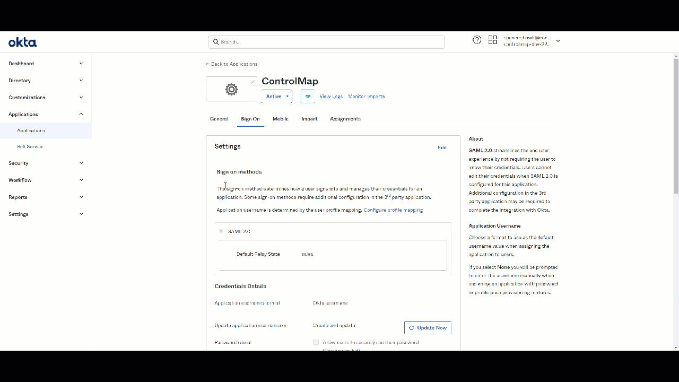679x382 pixels.
Task: Switch to the Mobile tab
Action: (281, 119)
